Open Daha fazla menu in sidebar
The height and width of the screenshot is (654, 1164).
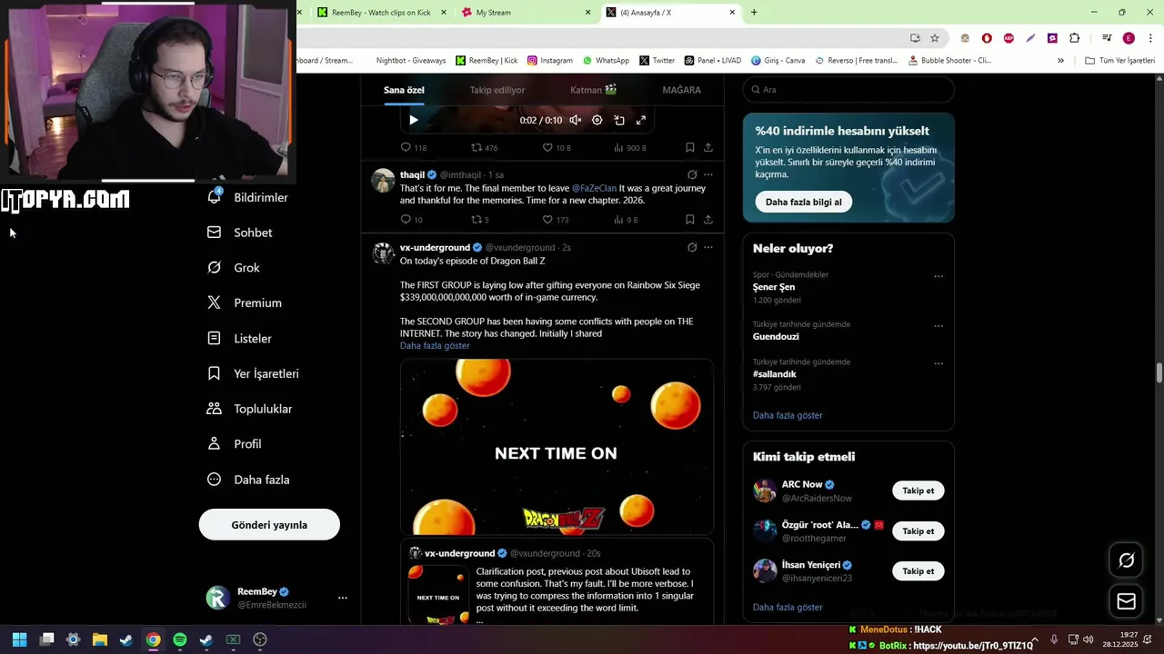248,480
